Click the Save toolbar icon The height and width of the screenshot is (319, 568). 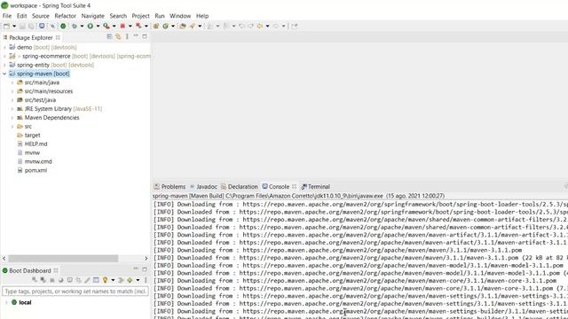point(22,26)
